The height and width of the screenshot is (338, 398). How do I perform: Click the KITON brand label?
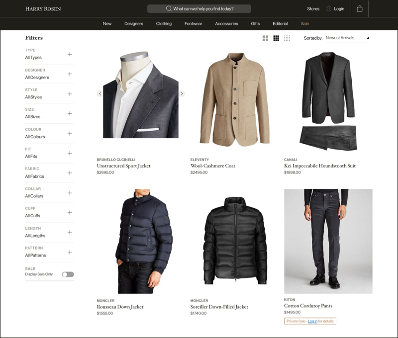point(290,300)
